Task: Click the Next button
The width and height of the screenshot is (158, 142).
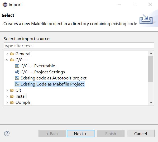Action: click(x=80, y=134)
